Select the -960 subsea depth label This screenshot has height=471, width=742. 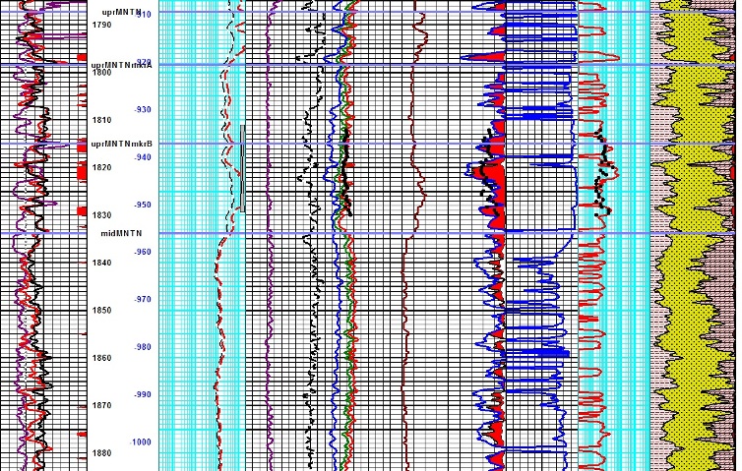coord(142,252)
